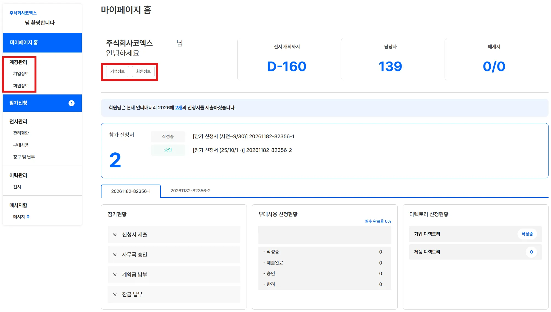Expand the 사무국 승인 row
The image size is (551, 312).
(x=174, y=255)
